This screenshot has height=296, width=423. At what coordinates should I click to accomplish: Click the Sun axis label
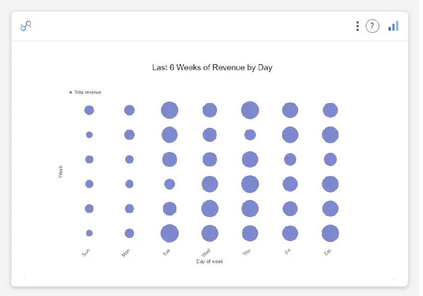tap(86, 253)
